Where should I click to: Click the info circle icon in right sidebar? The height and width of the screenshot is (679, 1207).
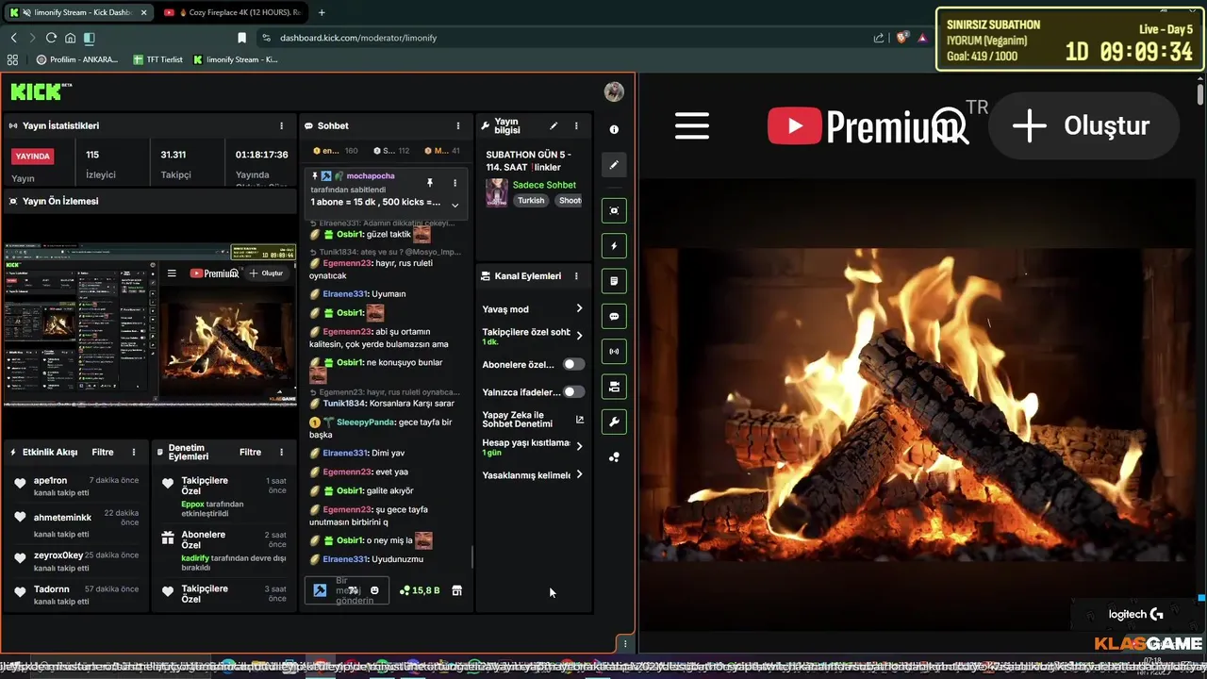point(614,129)
